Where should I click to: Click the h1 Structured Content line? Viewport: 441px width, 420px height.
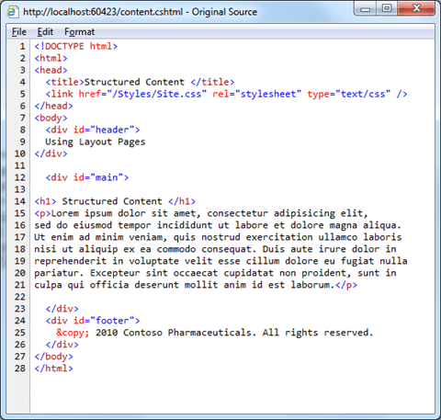point(115,201)
